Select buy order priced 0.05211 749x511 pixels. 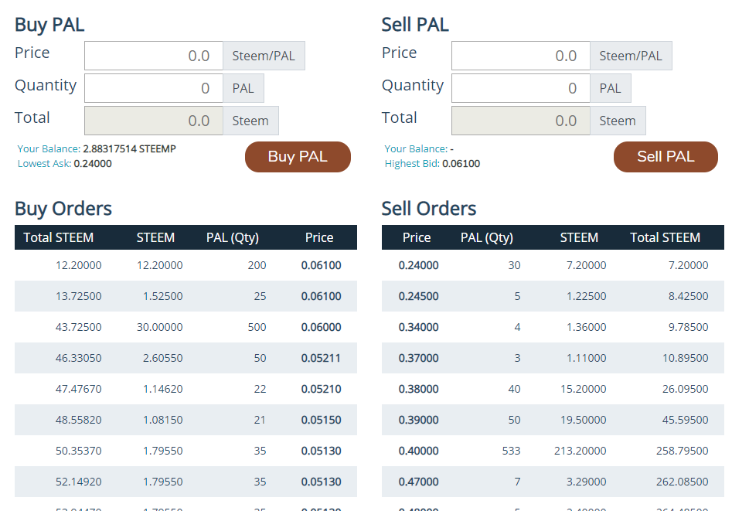pos(186,358)
